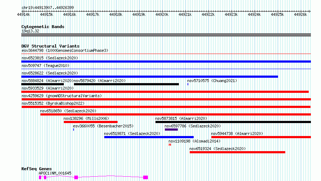Click the esv3660055 Besenbacher2015 blue marker

(74, 130)
